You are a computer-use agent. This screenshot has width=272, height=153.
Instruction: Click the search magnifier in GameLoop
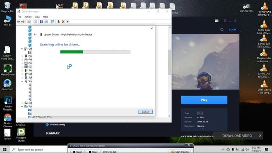point(222,30)
